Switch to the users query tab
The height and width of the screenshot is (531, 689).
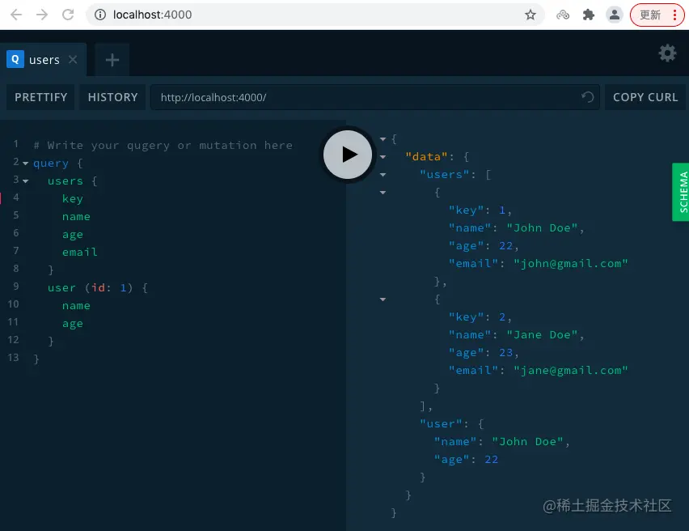pyautogui.click(x=44, y=58)
